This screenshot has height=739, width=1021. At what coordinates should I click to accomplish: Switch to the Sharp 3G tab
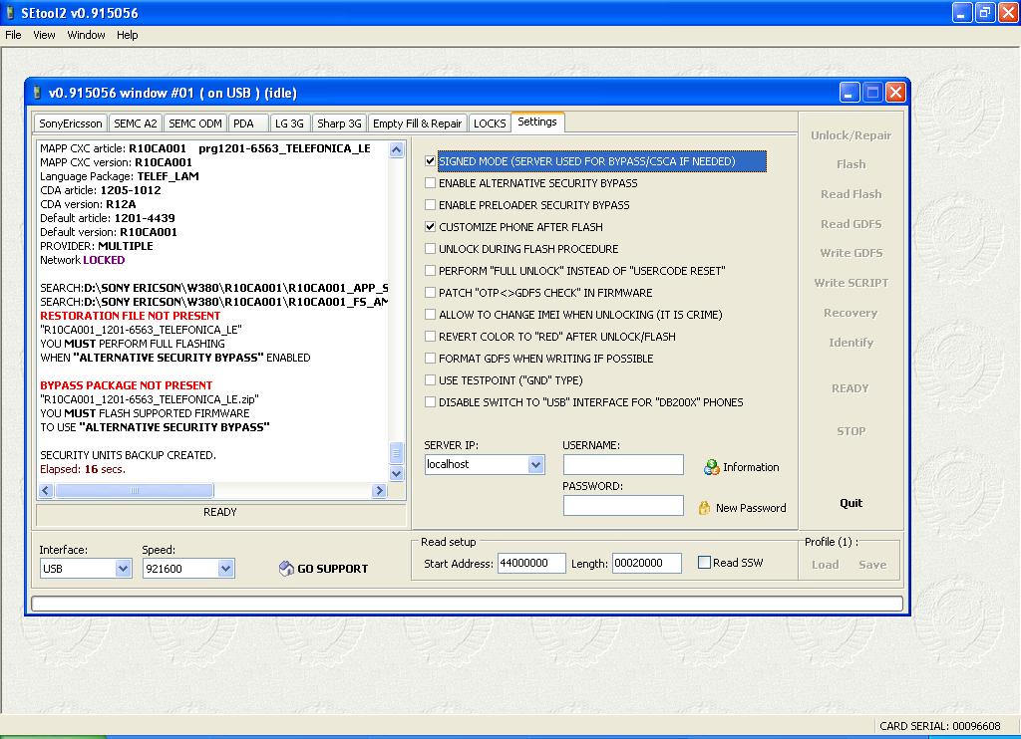(x=339, y=123)
